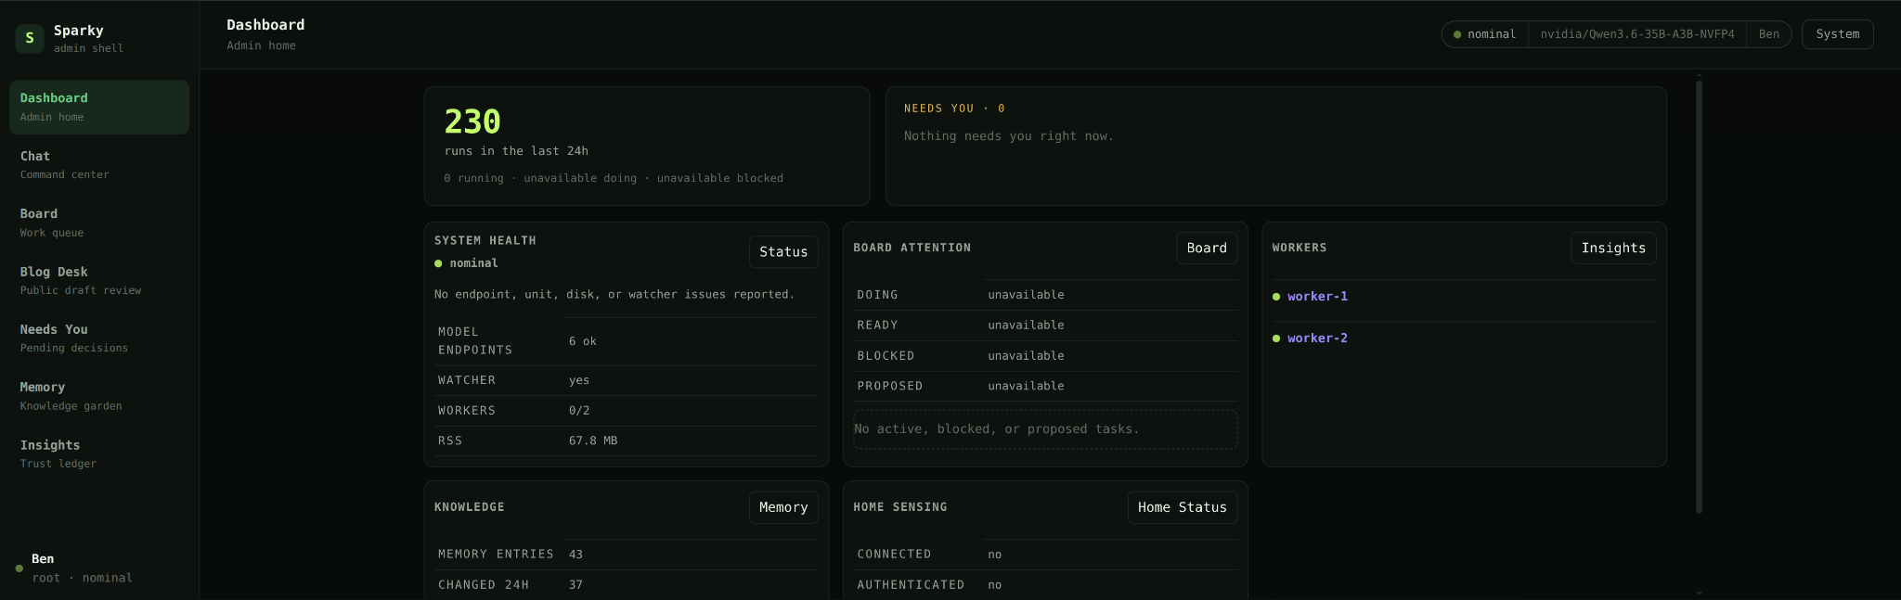The width and height of the screenshot is (1901, 600).
Task: Click the Ben root nominal sidebar footer
Action: pyautogui.click(x=99, y=568)
